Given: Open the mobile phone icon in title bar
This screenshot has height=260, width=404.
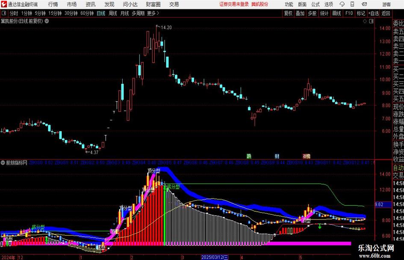Looking at the screenshot, I should [352, 4].
